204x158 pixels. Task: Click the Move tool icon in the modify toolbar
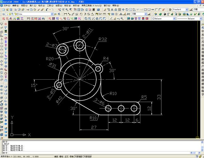pos(123,9)
